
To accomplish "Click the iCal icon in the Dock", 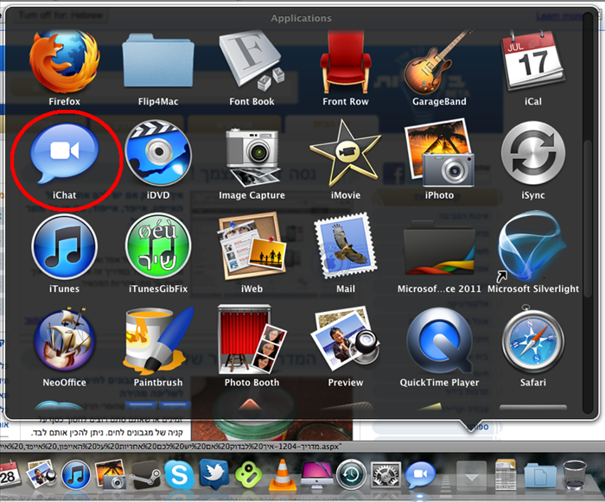I will (x=9, y=474).
